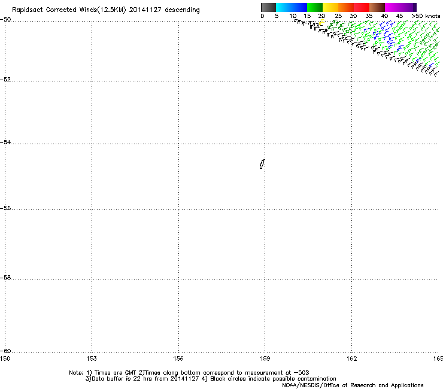Click the brown 35-40 knots legend segment
Image resolution: width=443 pixels, height=389 pixels.
tap(377, 7)
